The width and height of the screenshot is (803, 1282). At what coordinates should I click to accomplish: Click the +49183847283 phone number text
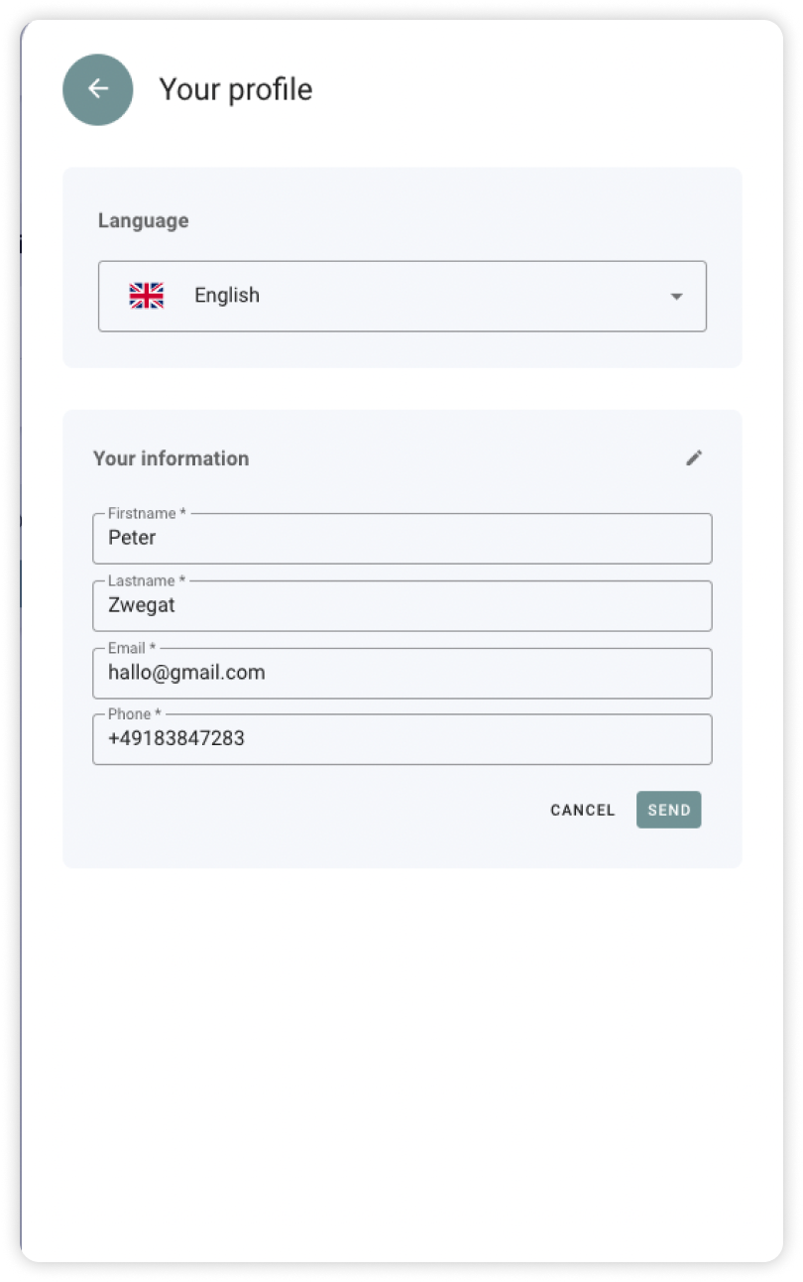click(176, 738)
